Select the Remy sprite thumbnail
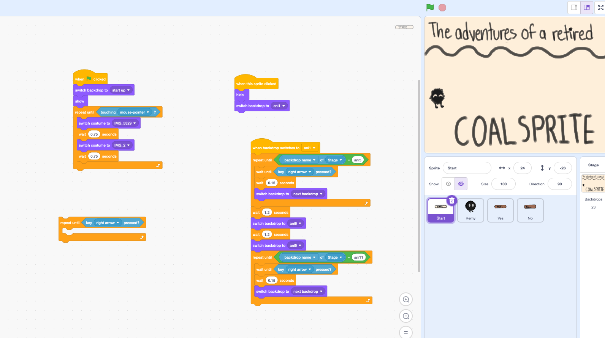The image size is (605, 338). pyautogui.click(x=470, y=210)
